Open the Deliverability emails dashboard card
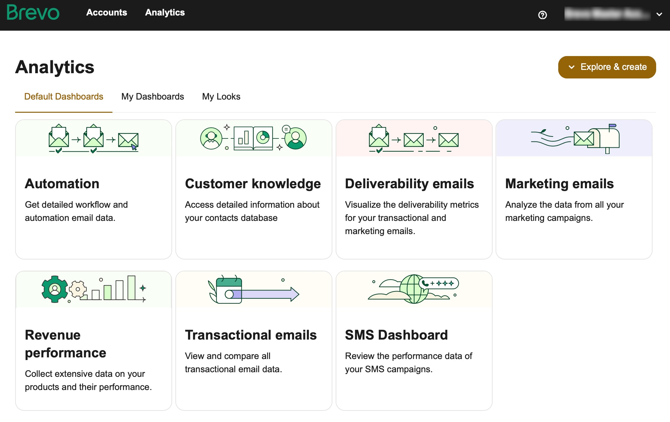 tap(413, 189)
